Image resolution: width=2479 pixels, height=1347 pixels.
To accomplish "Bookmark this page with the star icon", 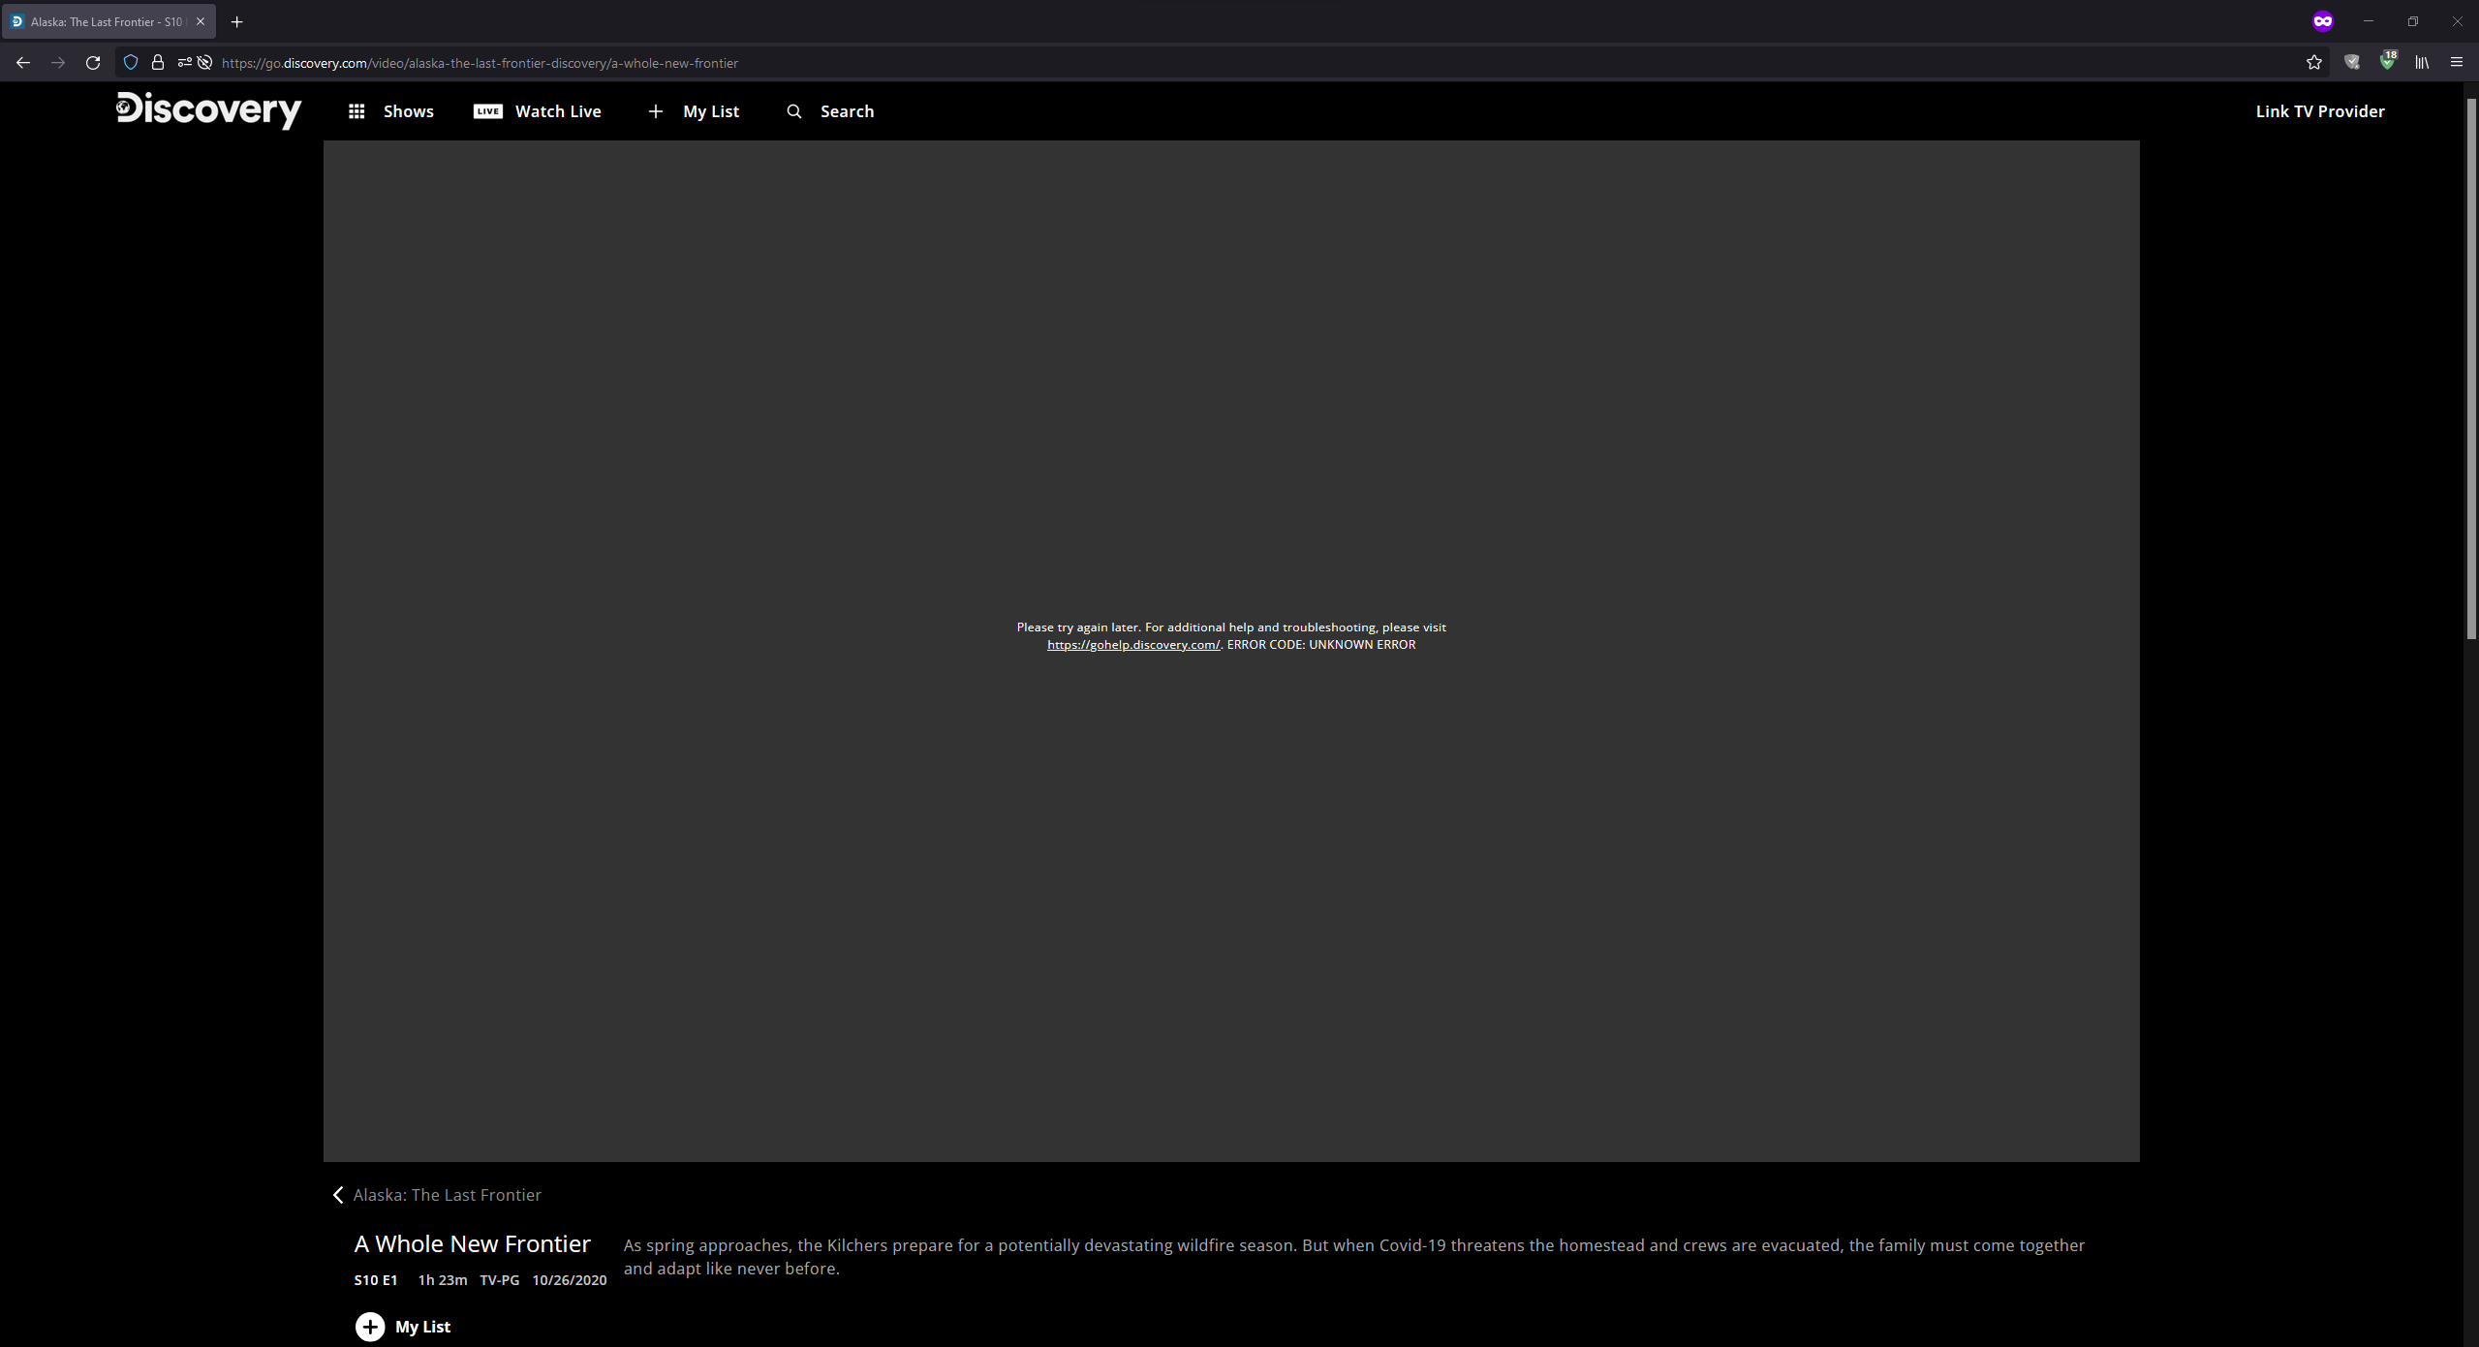I will pos(2313,63).
